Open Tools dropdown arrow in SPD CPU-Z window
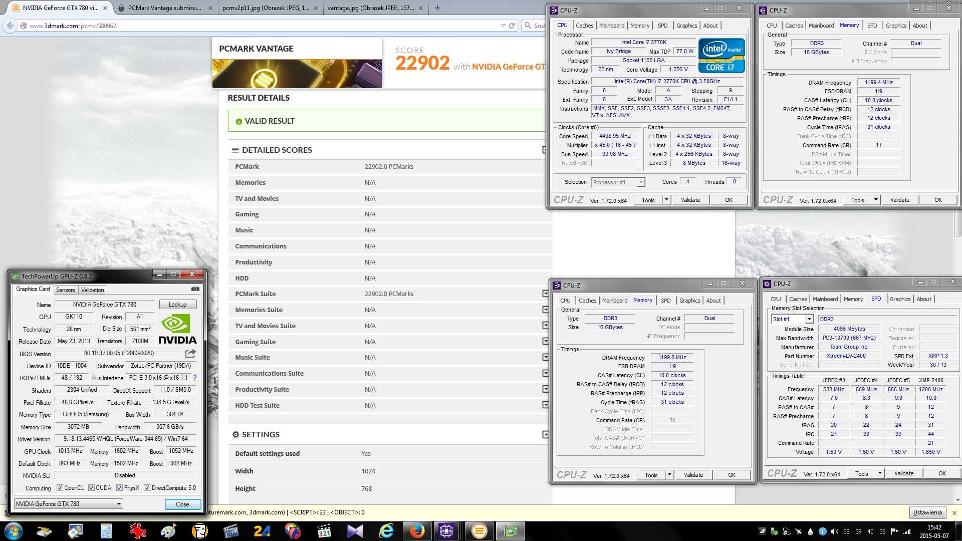Image resolution: width=962 pixels, height=541 pixels. click(x=880, y=473)
